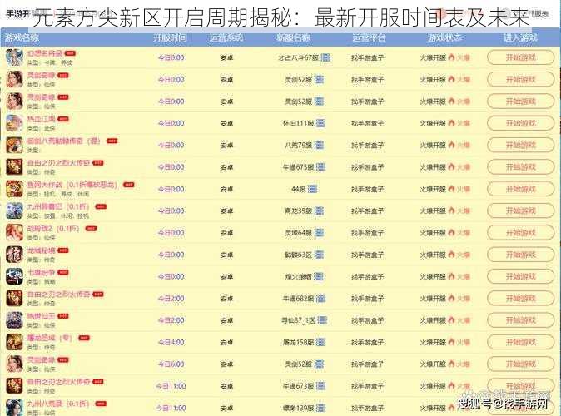
Task: Click the list icon next to 44服
Action: coord(312,189)
